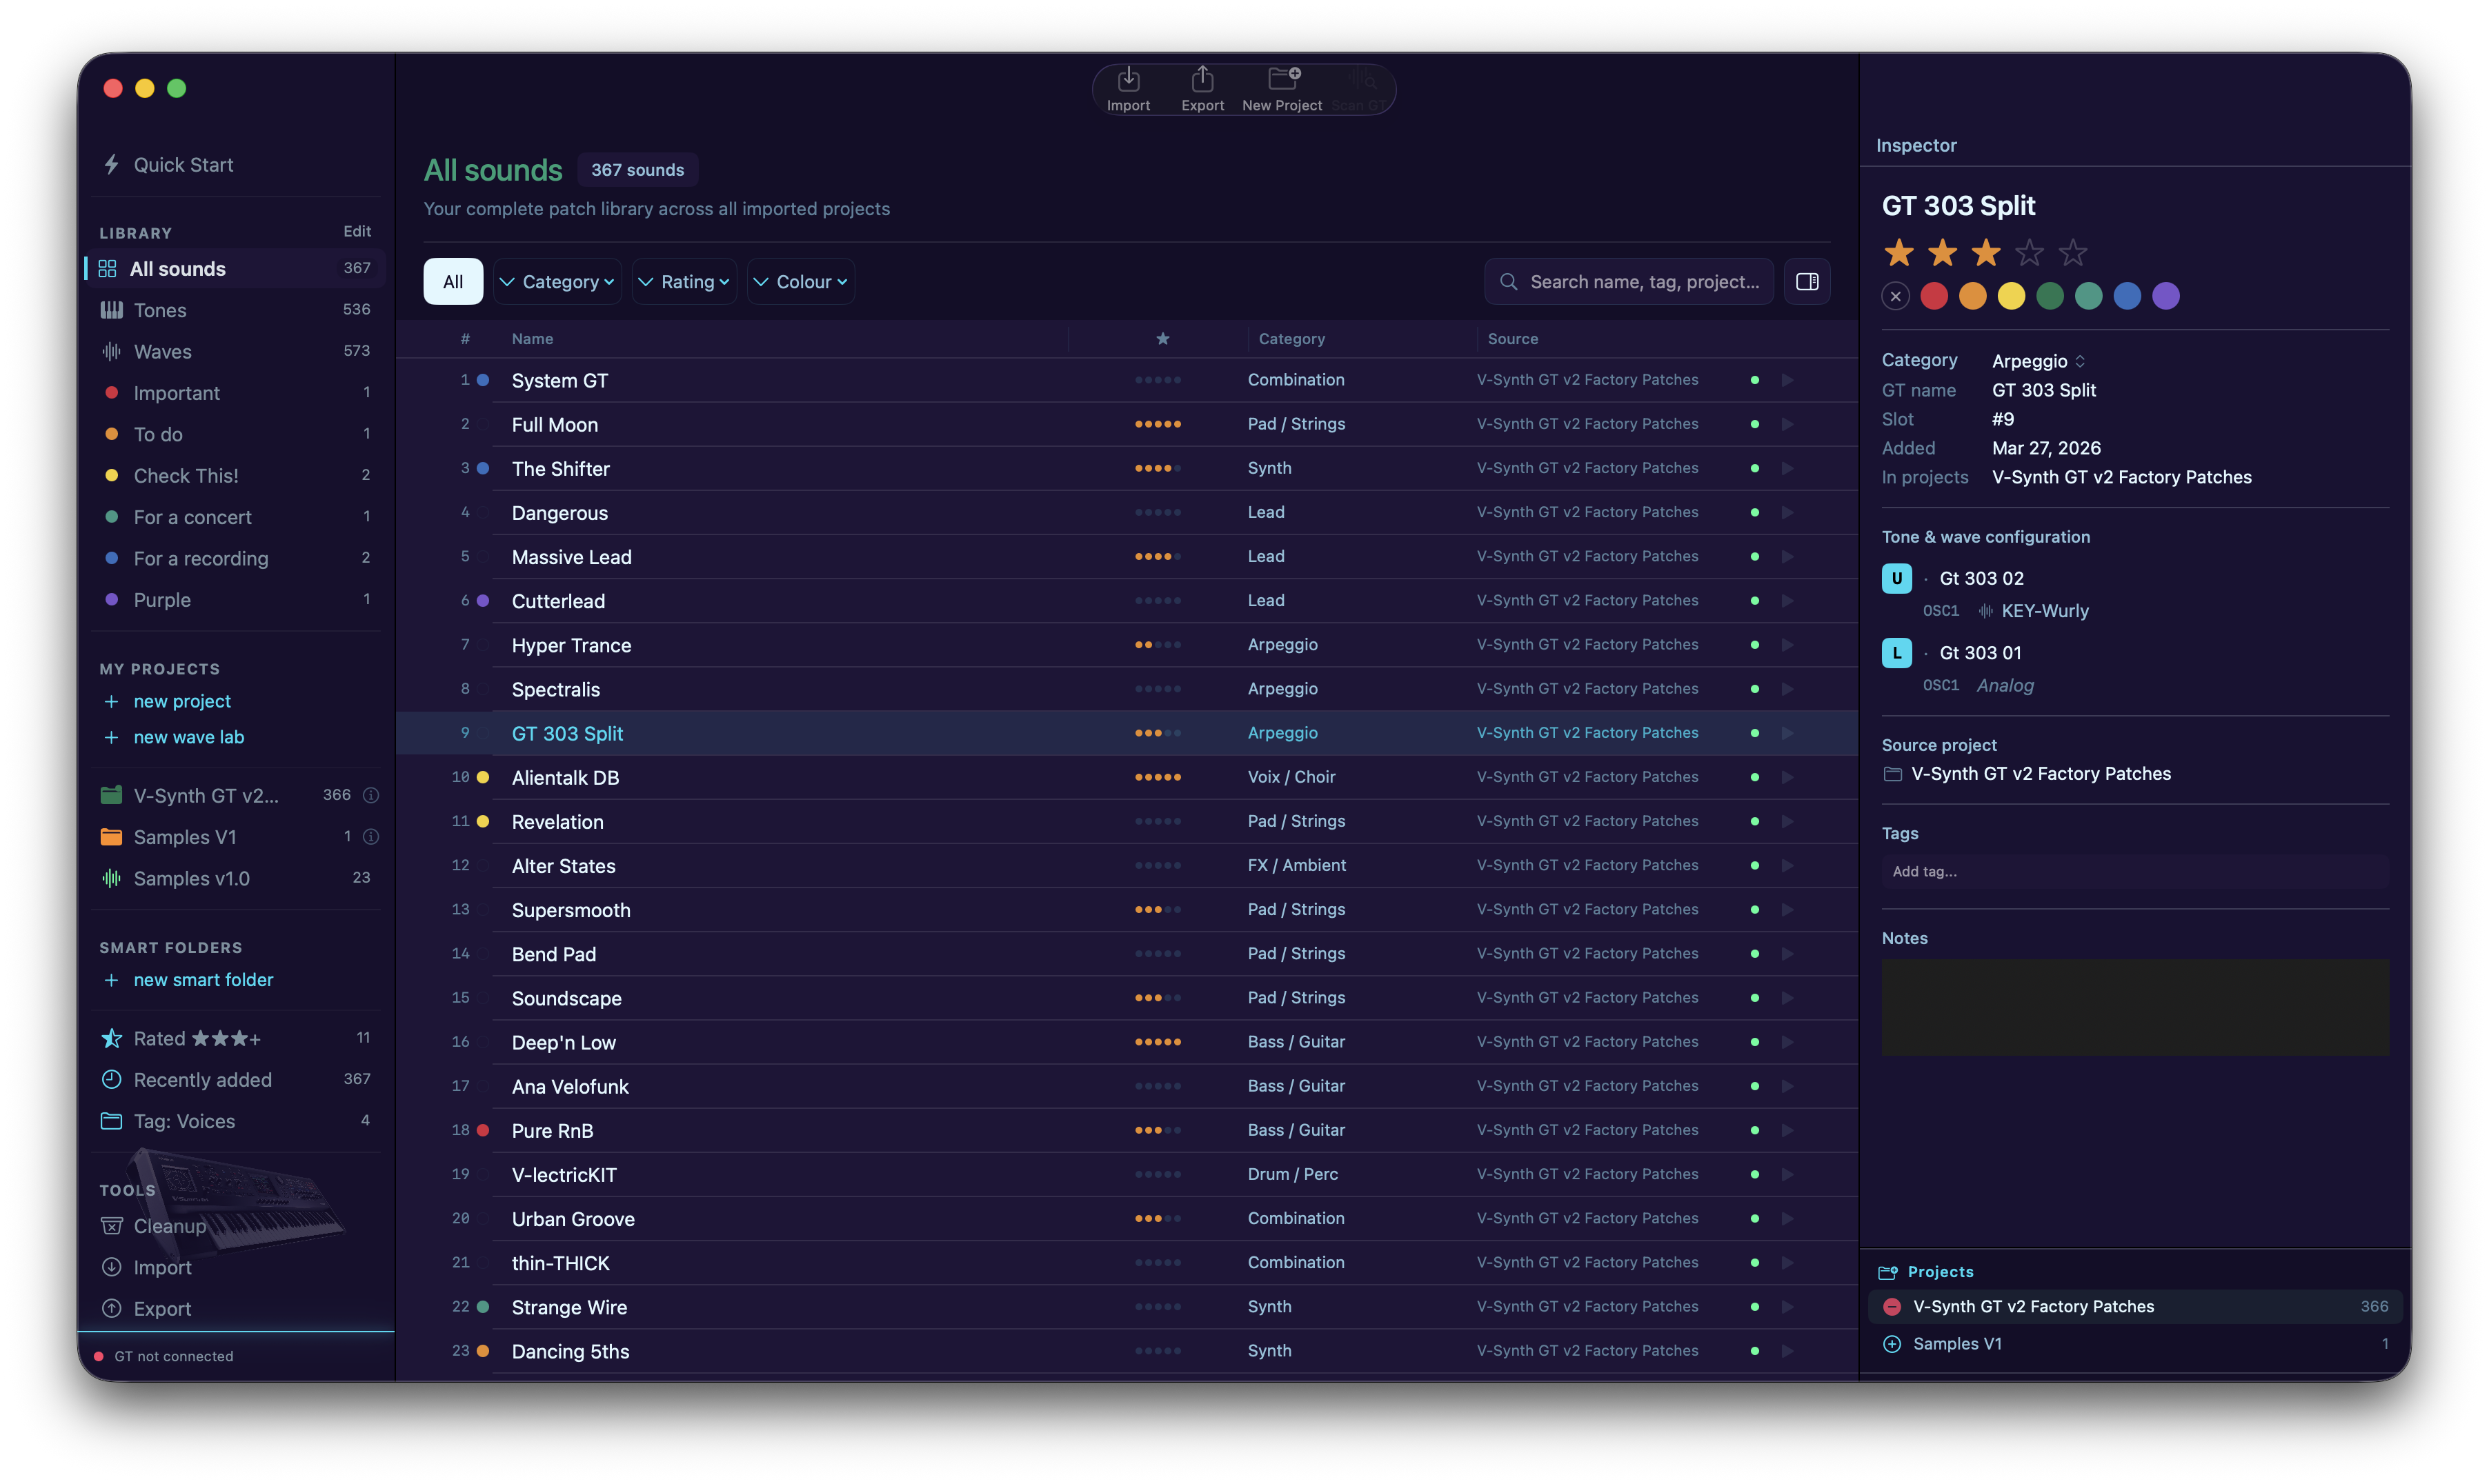The width and height of the screenshot is (2489, 1484).
Task: Click the search name, tag, project field
Action: coord(1629,282)
